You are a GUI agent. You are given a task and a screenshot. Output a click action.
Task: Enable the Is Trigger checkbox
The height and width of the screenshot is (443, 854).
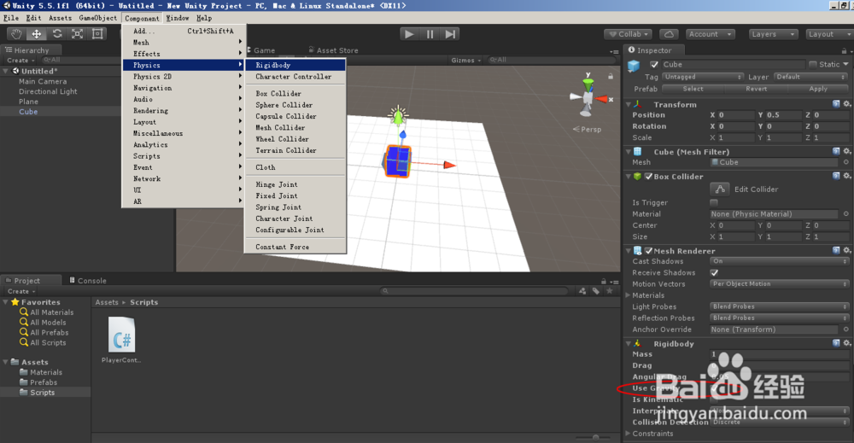tap(714, 202)
